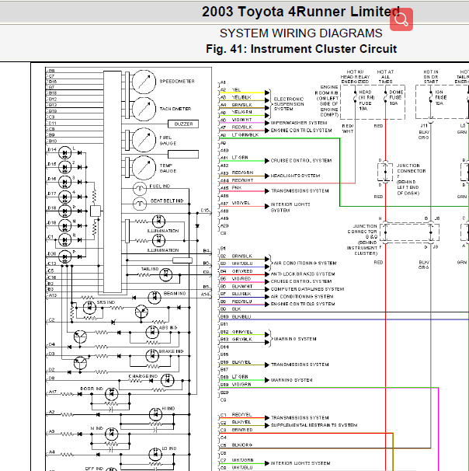Viewport: 469px width, 471px height.
Task: Click the RED/BLU wire label at B8
Action: coord(241,302)
